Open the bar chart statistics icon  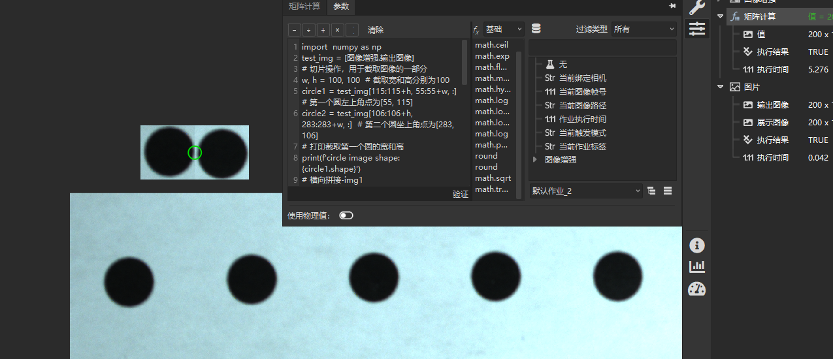(x=697, y=266)
